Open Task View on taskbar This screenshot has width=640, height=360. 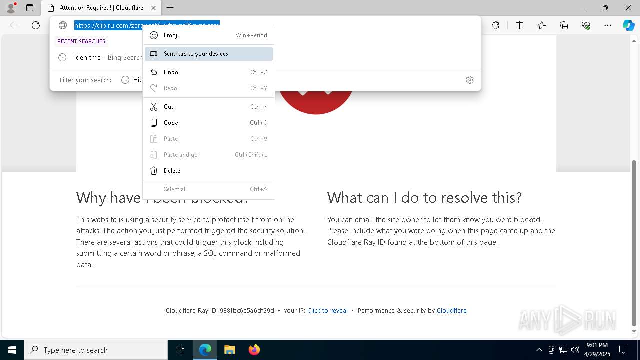(x=180, y=350)
